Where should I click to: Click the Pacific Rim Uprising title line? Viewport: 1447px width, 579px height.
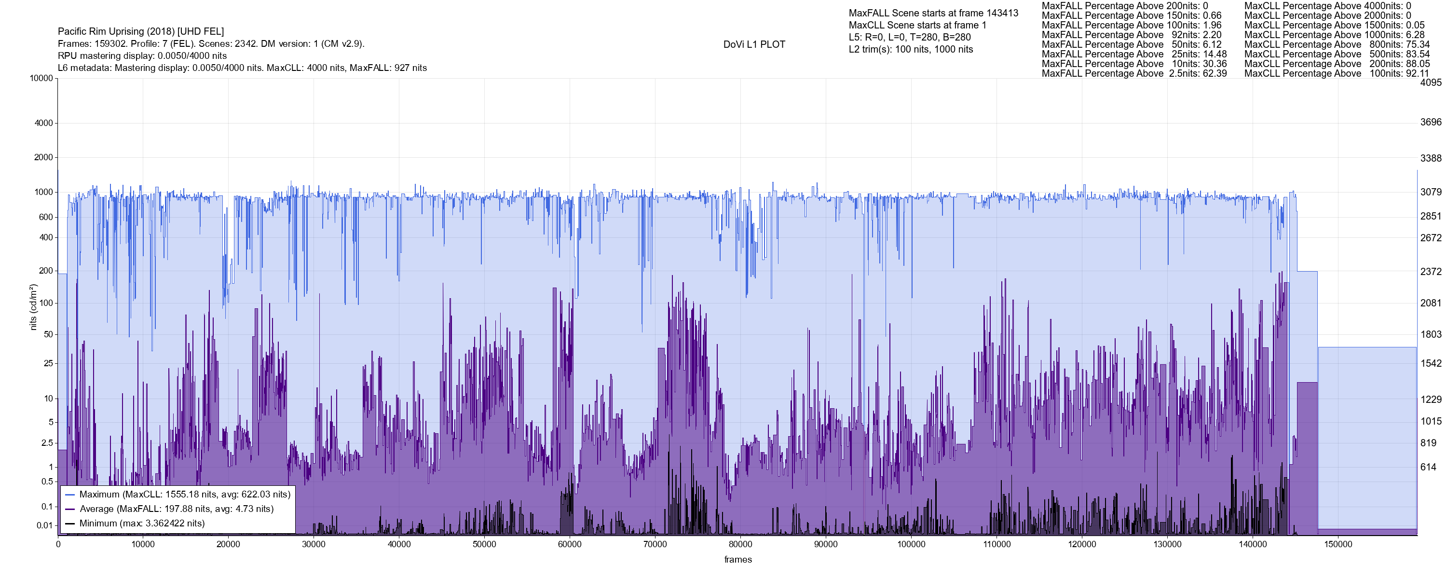click(x=140, y=31)
